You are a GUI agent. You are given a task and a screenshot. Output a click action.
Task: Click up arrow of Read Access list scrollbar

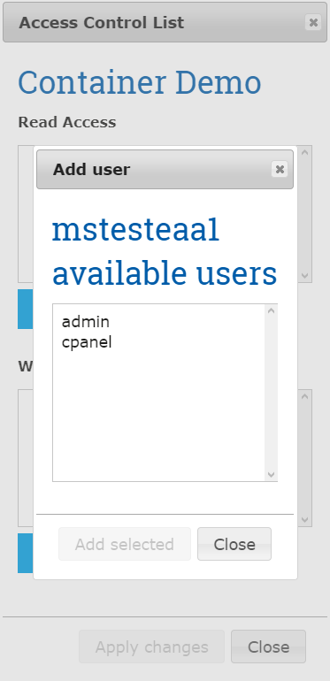click(305, 152)
